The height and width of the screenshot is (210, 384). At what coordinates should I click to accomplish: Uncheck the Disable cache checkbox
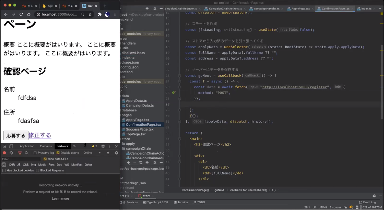point(58,153)
